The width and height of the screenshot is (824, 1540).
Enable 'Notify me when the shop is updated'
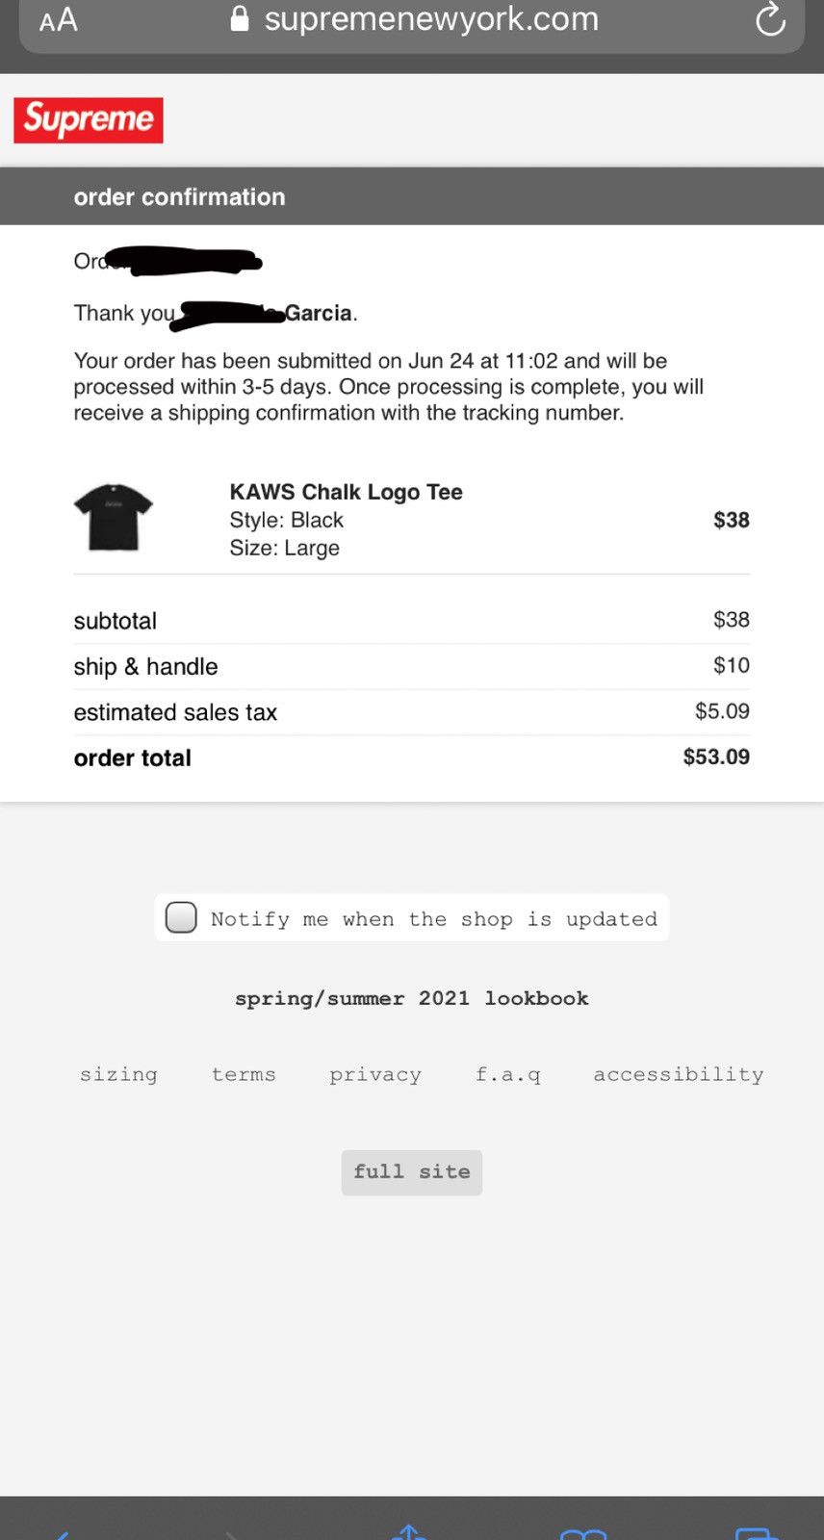pyautogui.click(x=180, y=918)
